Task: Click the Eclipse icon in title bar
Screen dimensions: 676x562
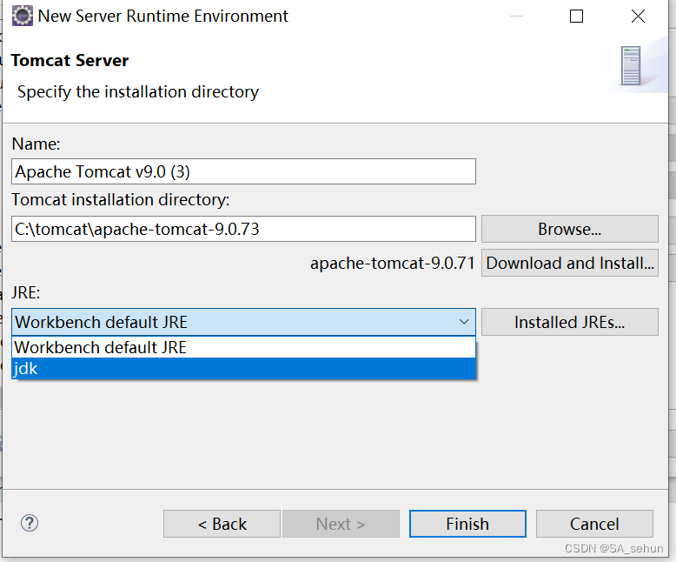Action: click(22, 16)
